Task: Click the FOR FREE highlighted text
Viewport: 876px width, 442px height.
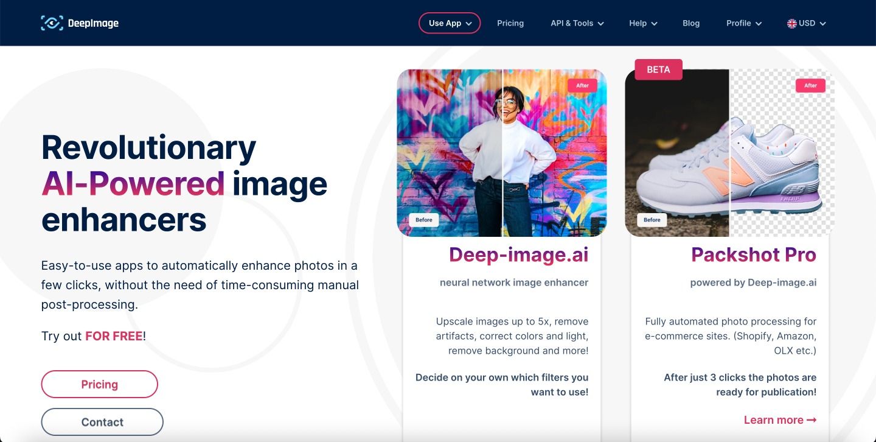Action: (x=114, y=336)
